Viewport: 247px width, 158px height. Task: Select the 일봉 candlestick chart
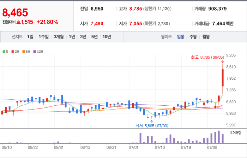click(x=181, y=37)
